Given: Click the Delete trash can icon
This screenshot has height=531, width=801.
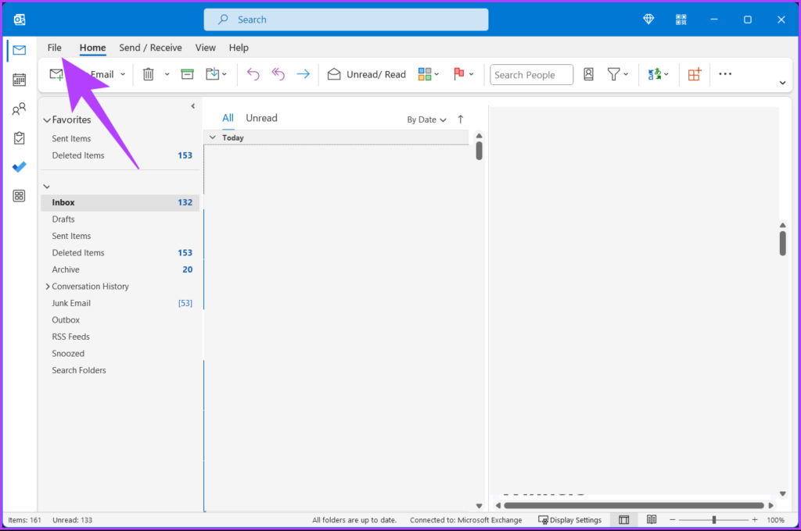Looking at the screenshot, I should [148, 74].
